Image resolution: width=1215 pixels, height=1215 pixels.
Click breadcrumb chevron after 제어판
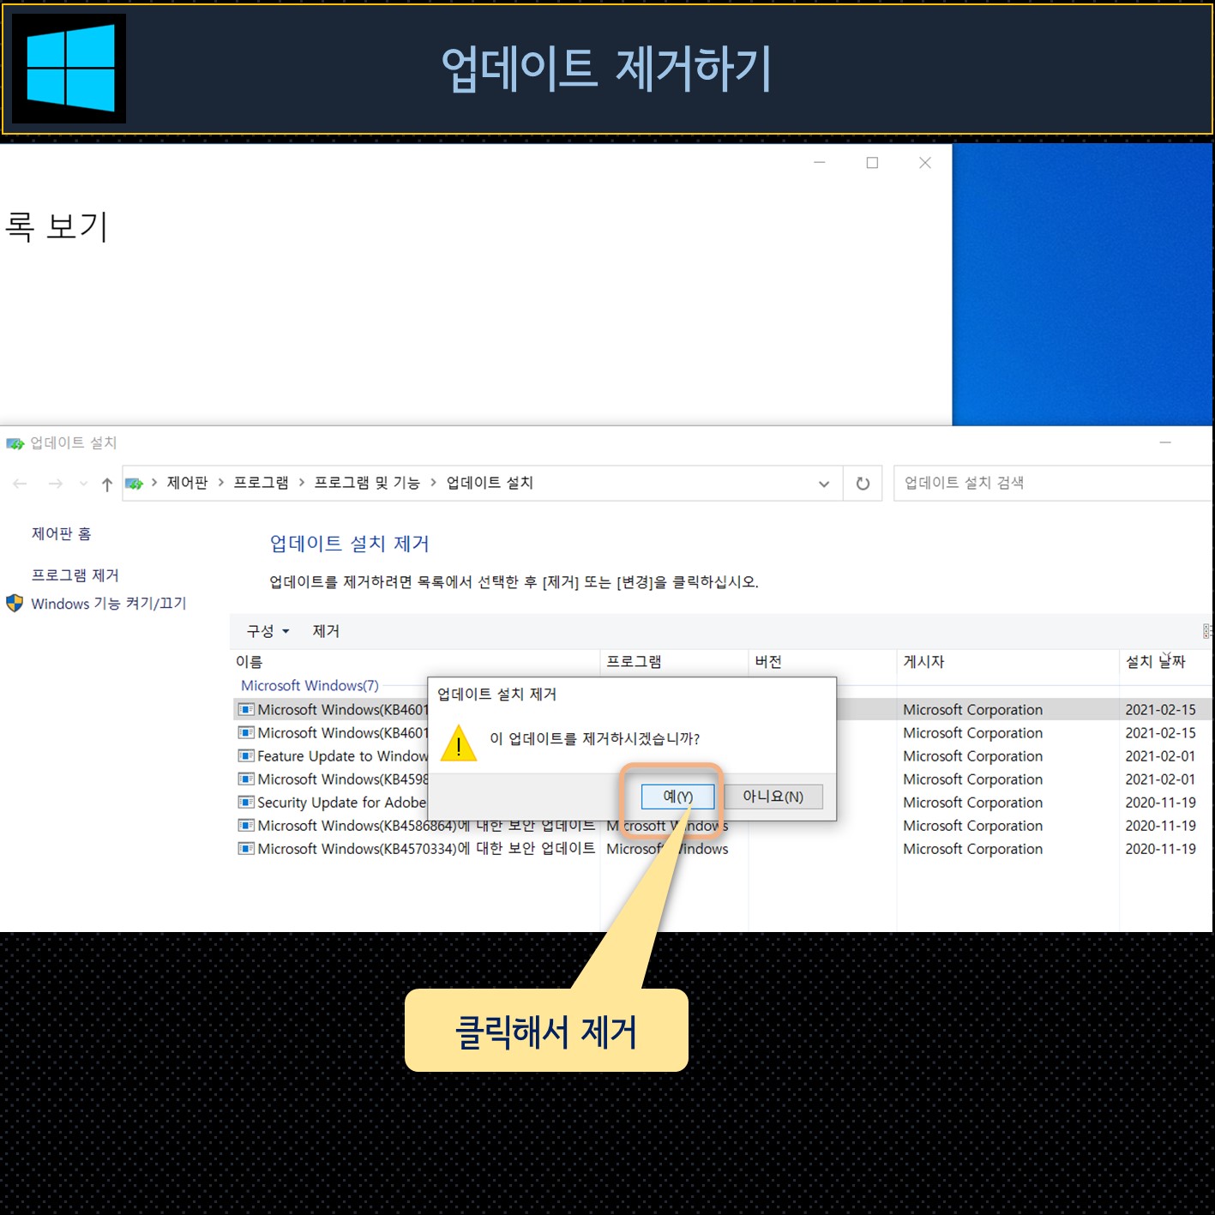click(221, 483)
